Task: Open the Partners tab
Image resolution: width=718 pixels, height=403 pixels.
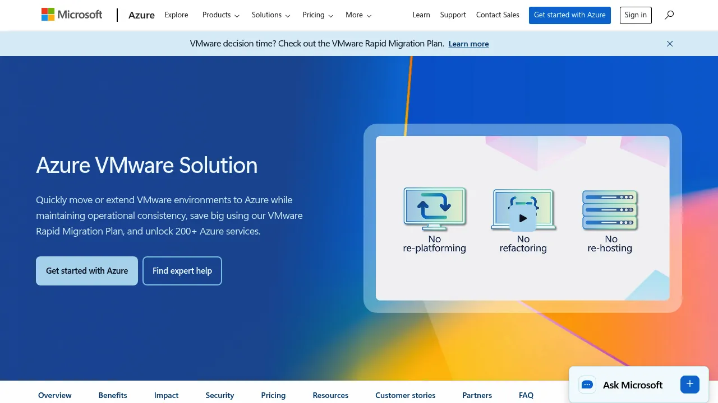Action: (x=477, y=395)
